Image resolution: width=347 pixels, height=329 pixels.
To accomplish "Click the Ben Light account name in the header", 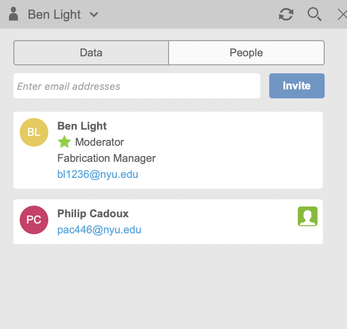I will [54, 14].
